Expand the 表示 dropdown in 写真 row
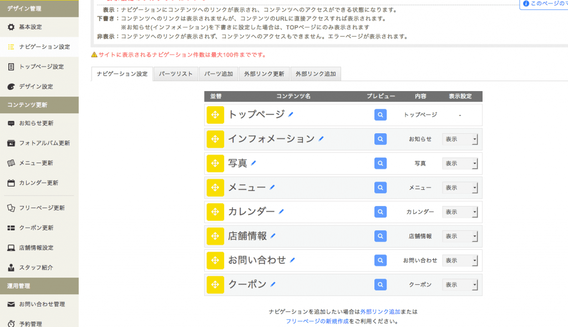The height and width of the screenshot is (327, 568). (x=460, y=164)
